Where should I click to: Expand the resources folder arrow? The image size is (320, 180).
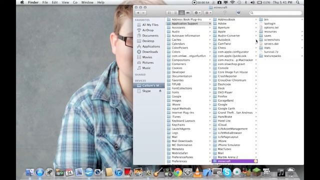pos(302,31)
